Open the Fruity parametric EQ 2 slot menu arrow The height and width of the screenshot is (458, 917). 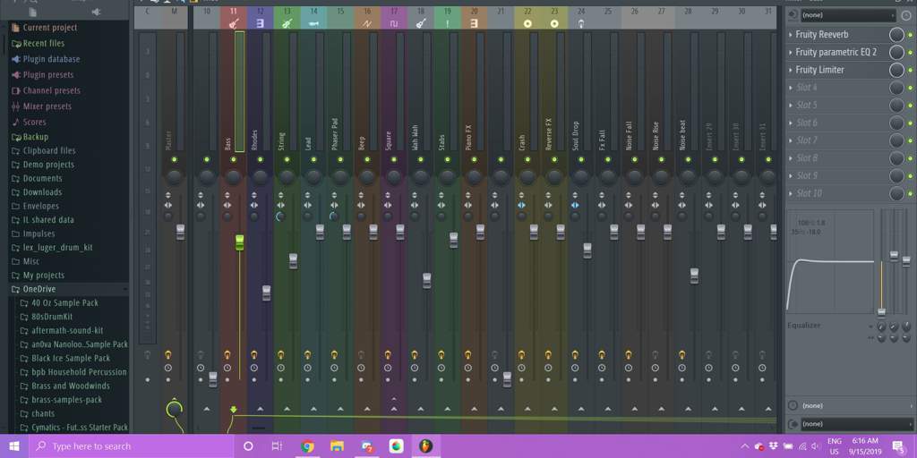[x=791, y=53]
